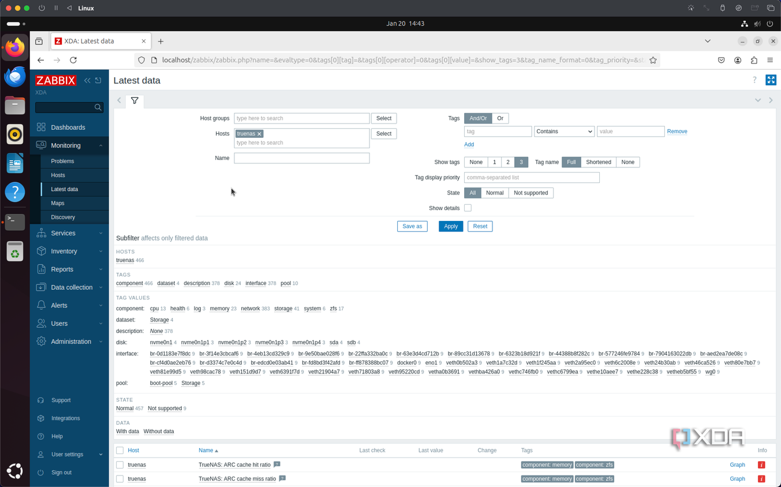
Task: Click the Name filter input field
Action: [x=302, y=158]
